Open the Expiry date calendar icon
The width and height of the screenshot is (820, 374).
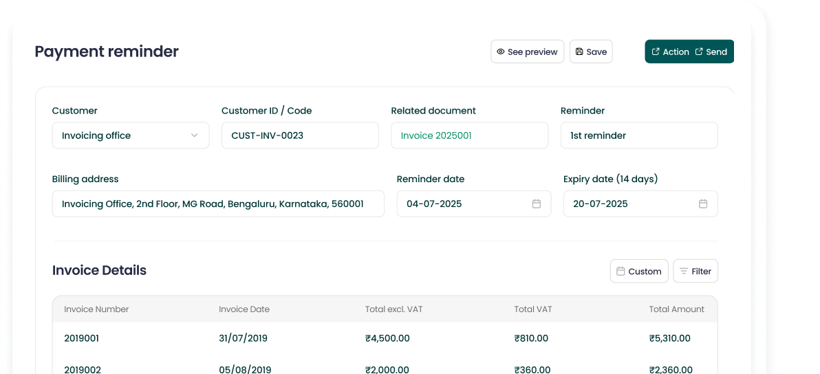(703, 204)
